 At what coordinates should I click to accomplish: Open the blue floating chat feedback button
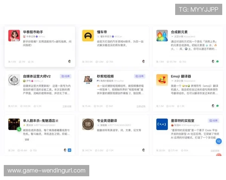pos(218,141)
